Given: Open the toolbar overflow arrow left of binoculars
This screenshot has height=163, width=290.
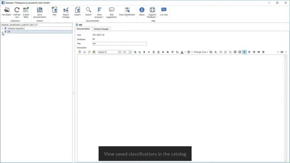Looking at the screenshot, I should click(278, 52).
